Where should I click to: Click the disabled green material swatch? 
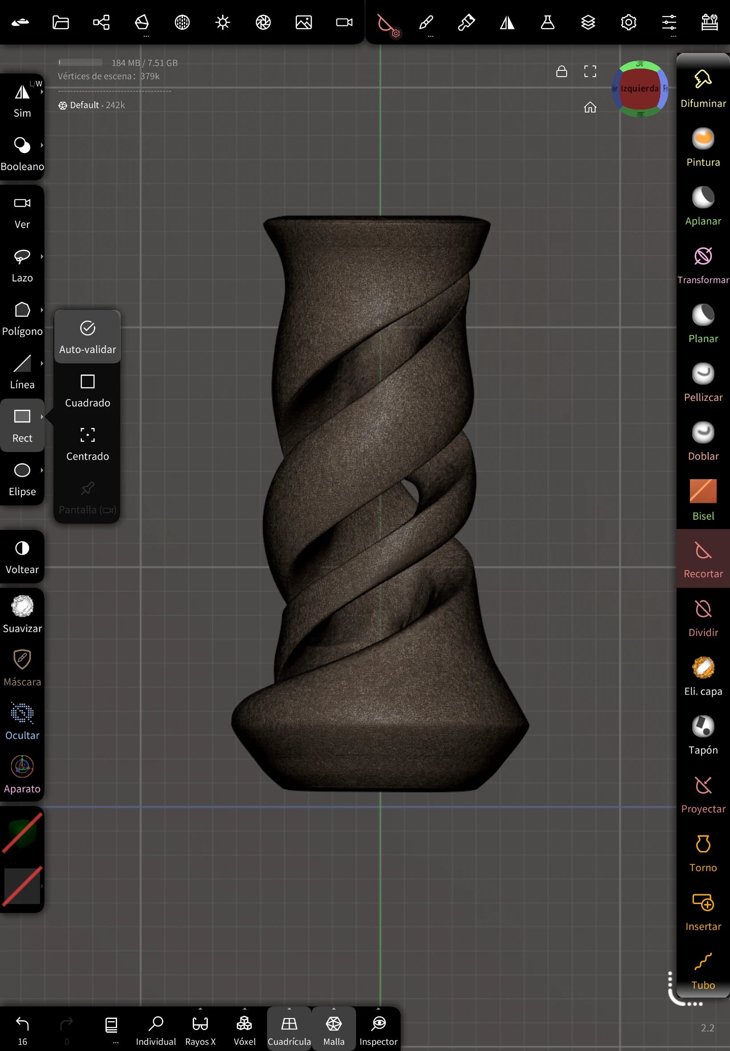click(21, 833)
